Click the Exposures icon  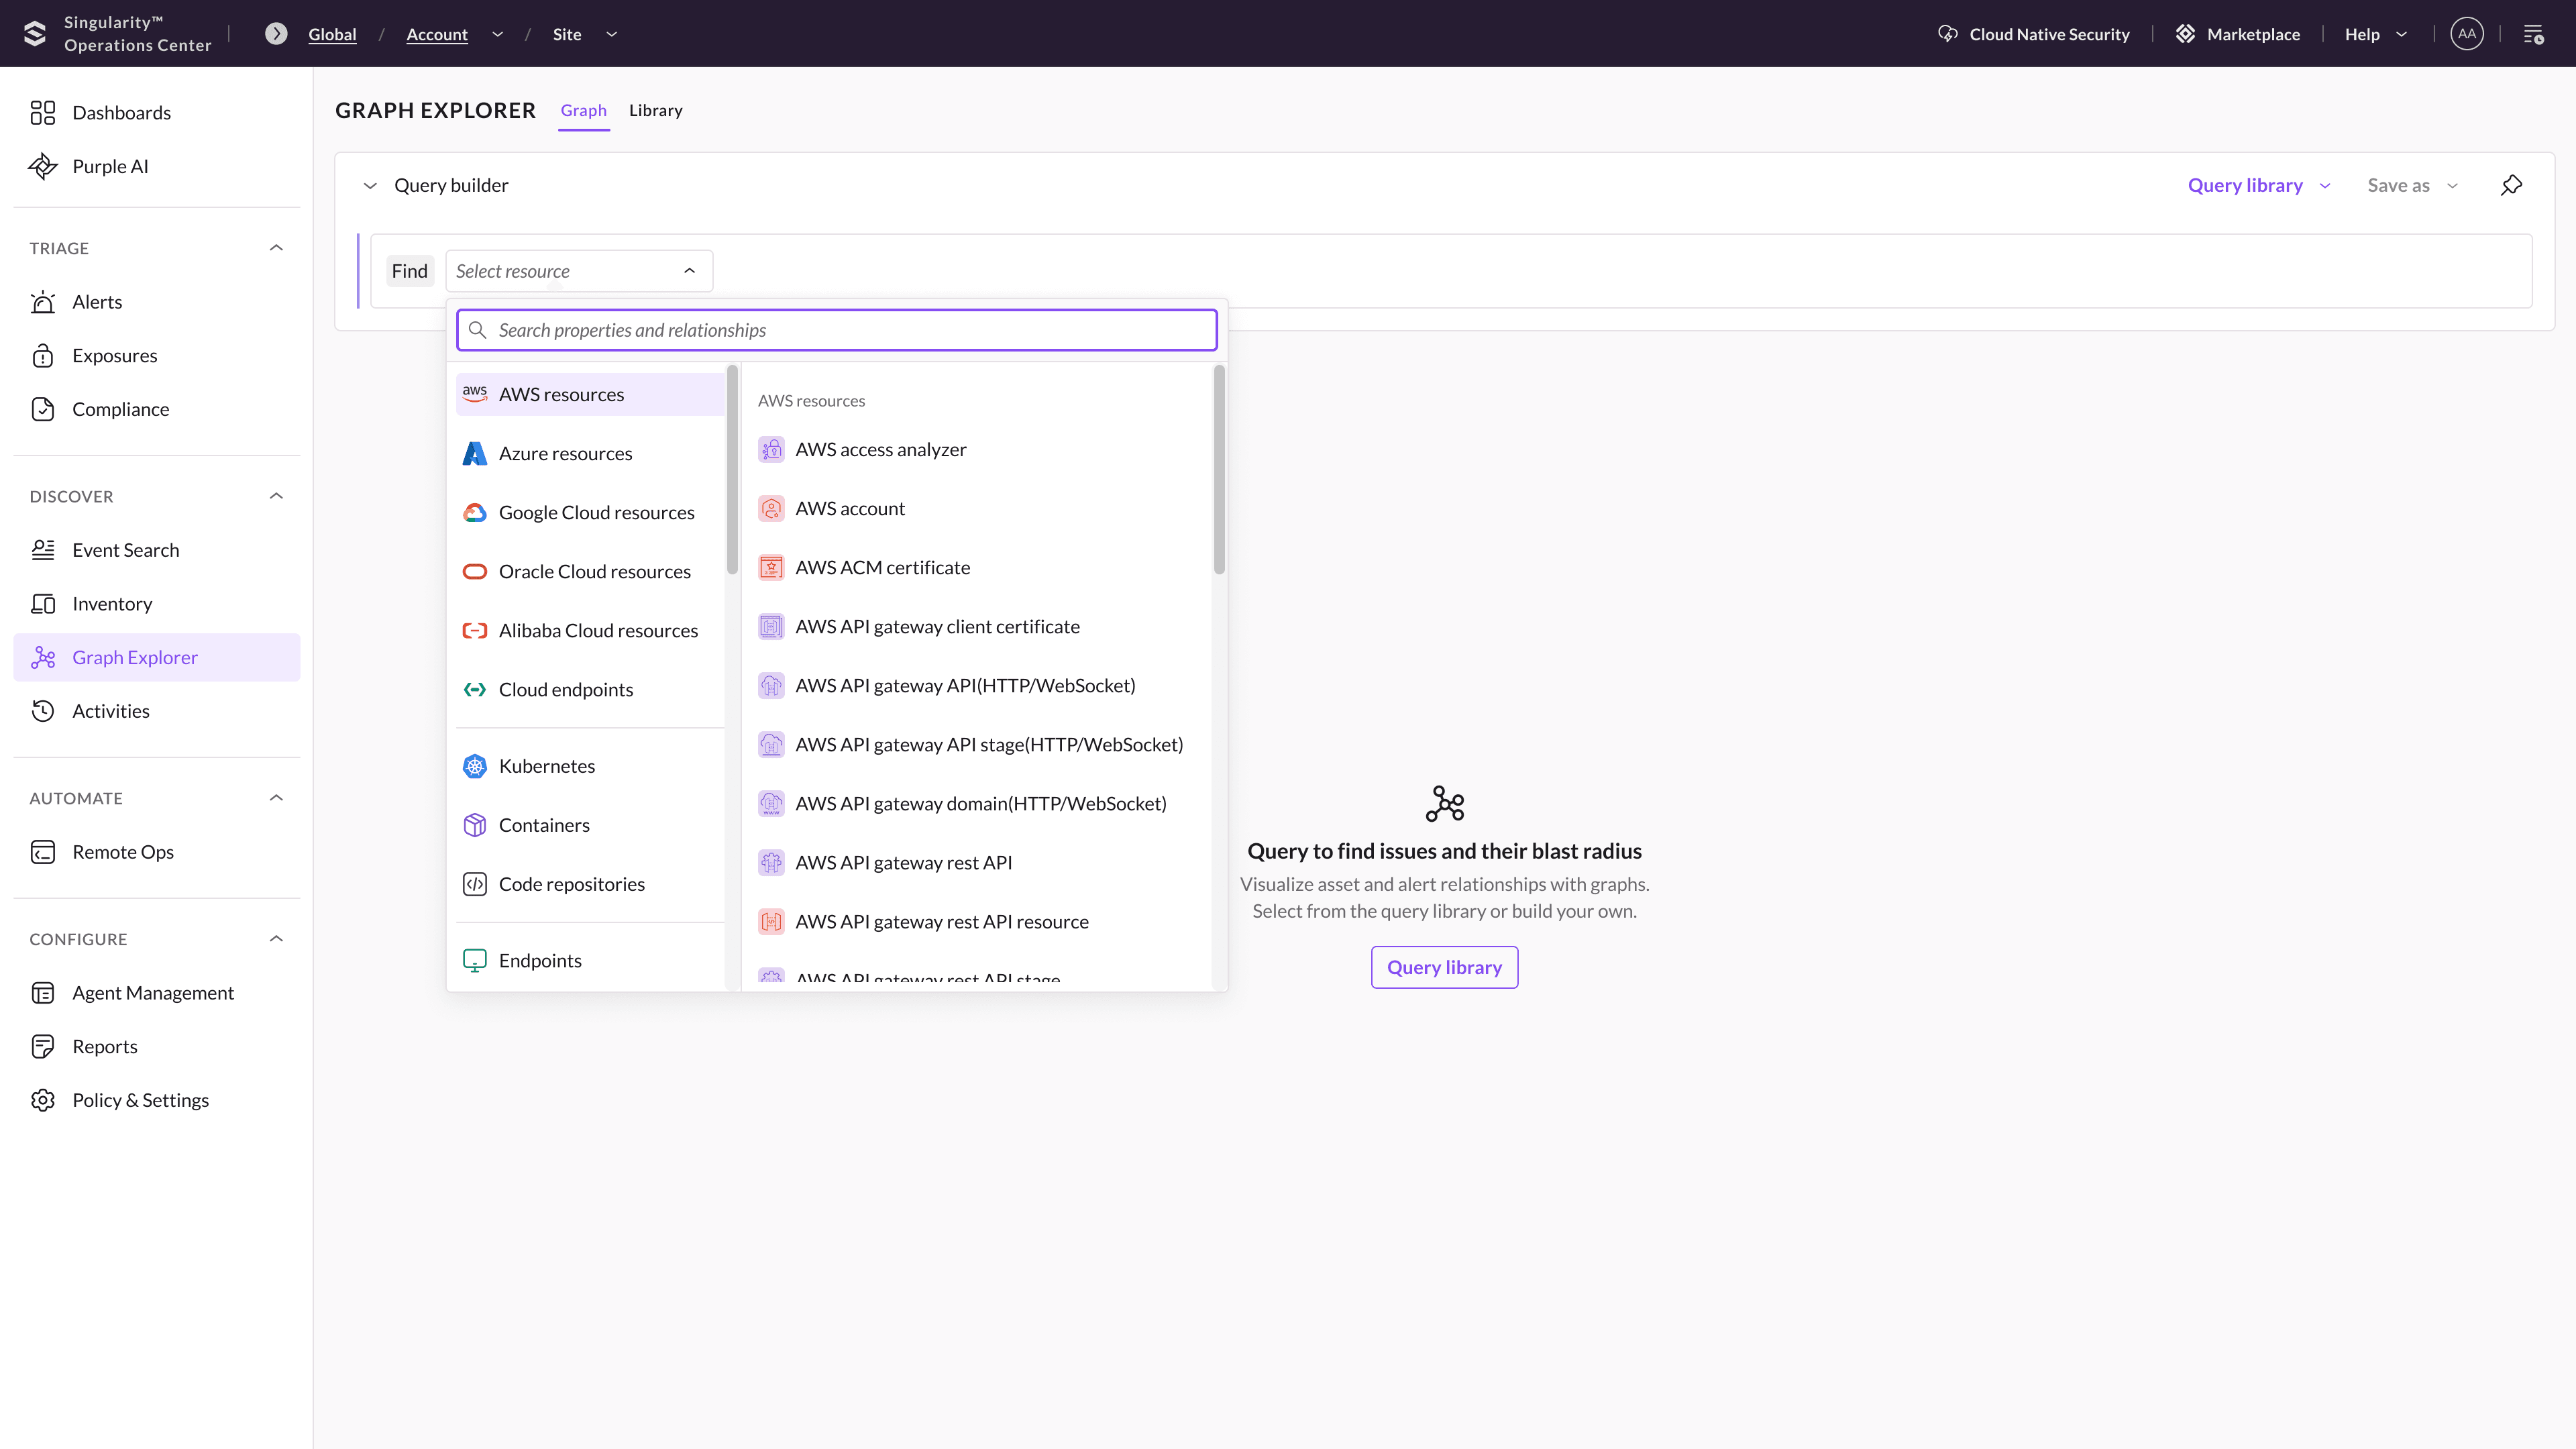[43, 356]
